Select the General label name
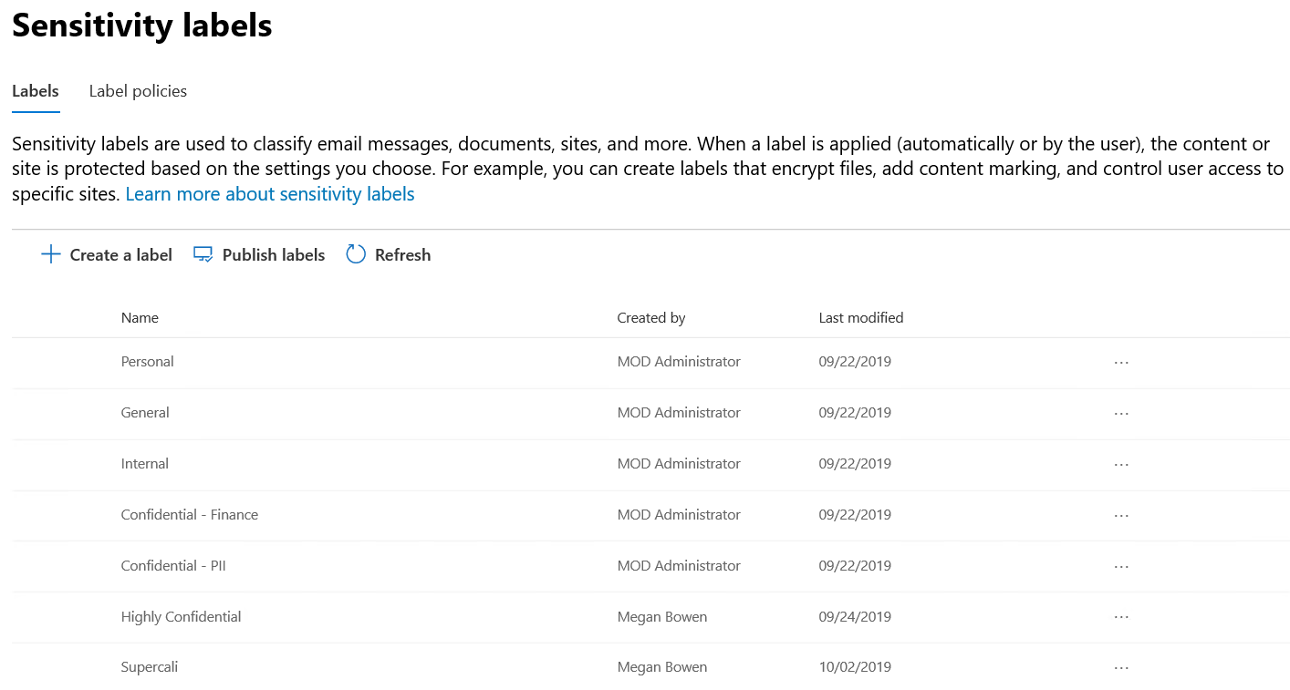Viewport: 1290px width, 690px height. (145, 413)
